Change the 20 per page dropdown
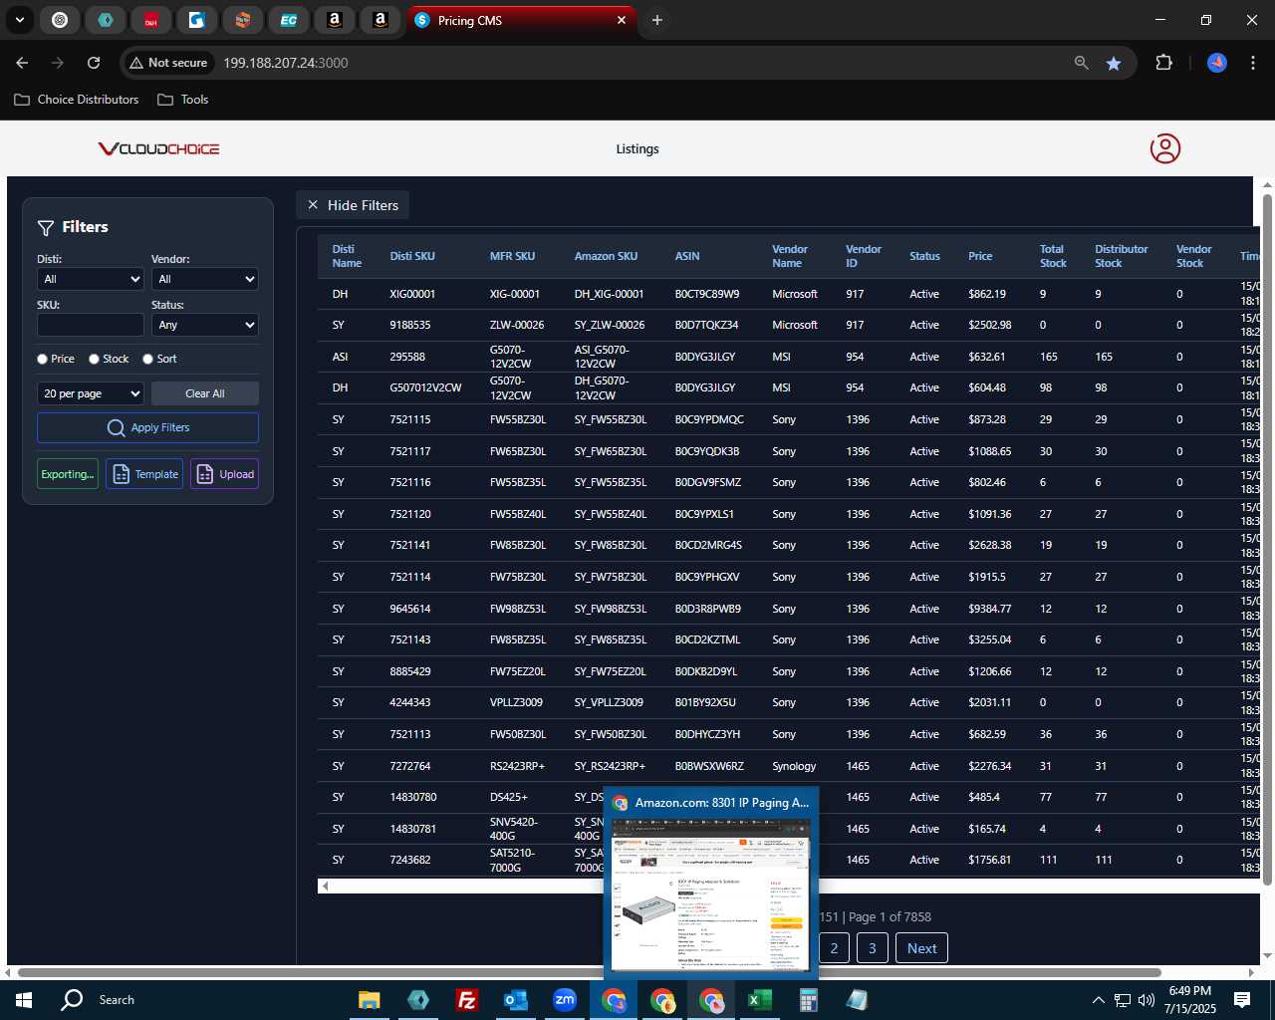This screenshot has height=1020, width=1275. tap(91, 393)
